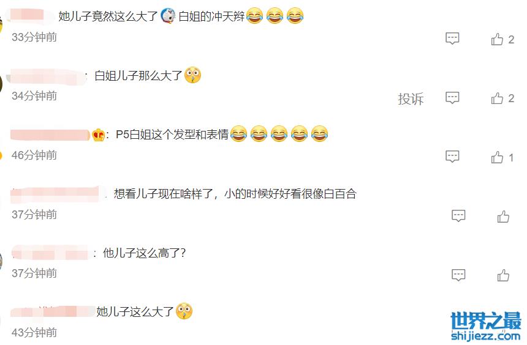Screen dimensions: 527x345
Task: Open reply on 想看儿子现在啥样了 comment
Action: click(x=458, y=216)
